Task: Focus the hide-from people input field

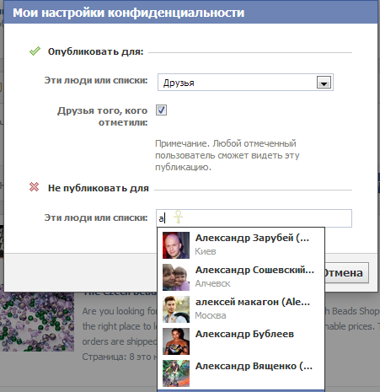Action: click(254, 218)
